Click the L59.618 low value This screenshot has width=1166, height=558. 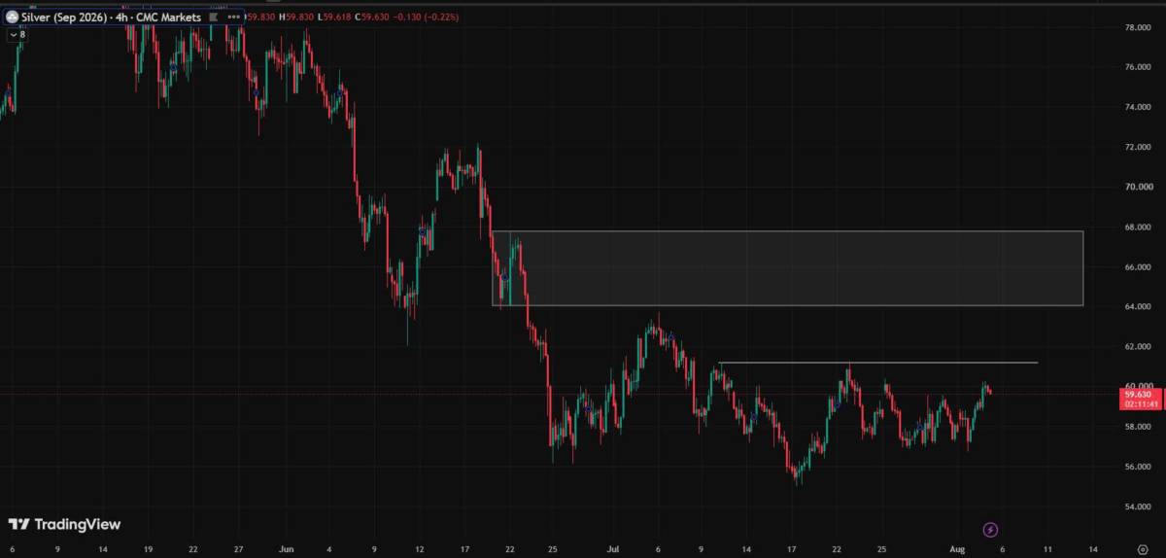pos(333,17)
